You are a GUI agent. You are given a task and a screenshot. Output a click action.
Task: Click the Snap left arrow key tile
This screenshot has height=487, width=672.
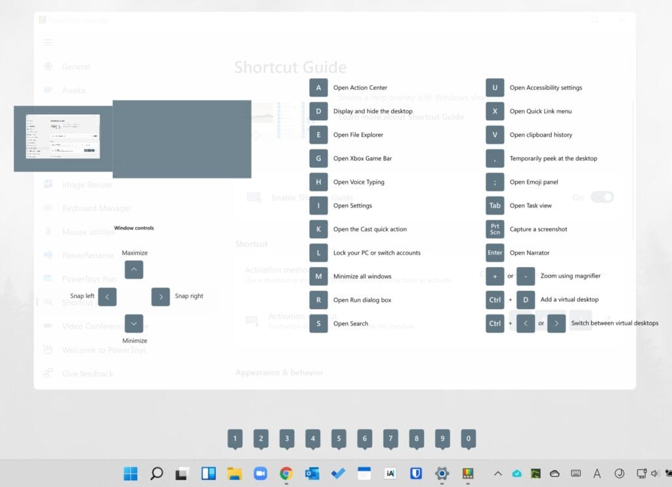click(x=107, y=297)
